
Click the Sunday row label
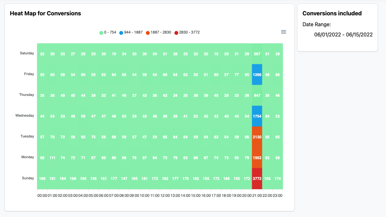point(28,178)
